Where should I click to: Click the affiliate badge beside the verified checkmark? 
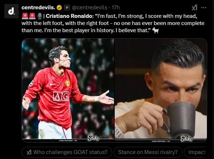coord(67,8)
